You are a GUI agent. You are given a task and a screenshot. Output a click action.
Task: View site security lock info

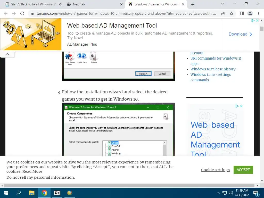tap(32, 13)
